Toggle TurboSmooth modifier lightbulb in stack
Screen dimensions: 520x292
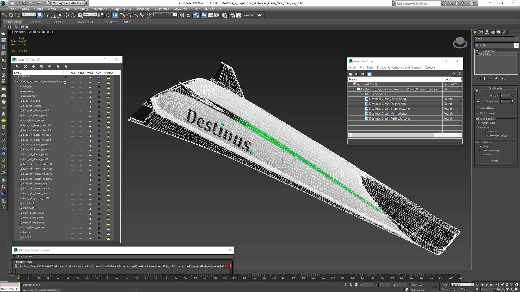point(477,51)
